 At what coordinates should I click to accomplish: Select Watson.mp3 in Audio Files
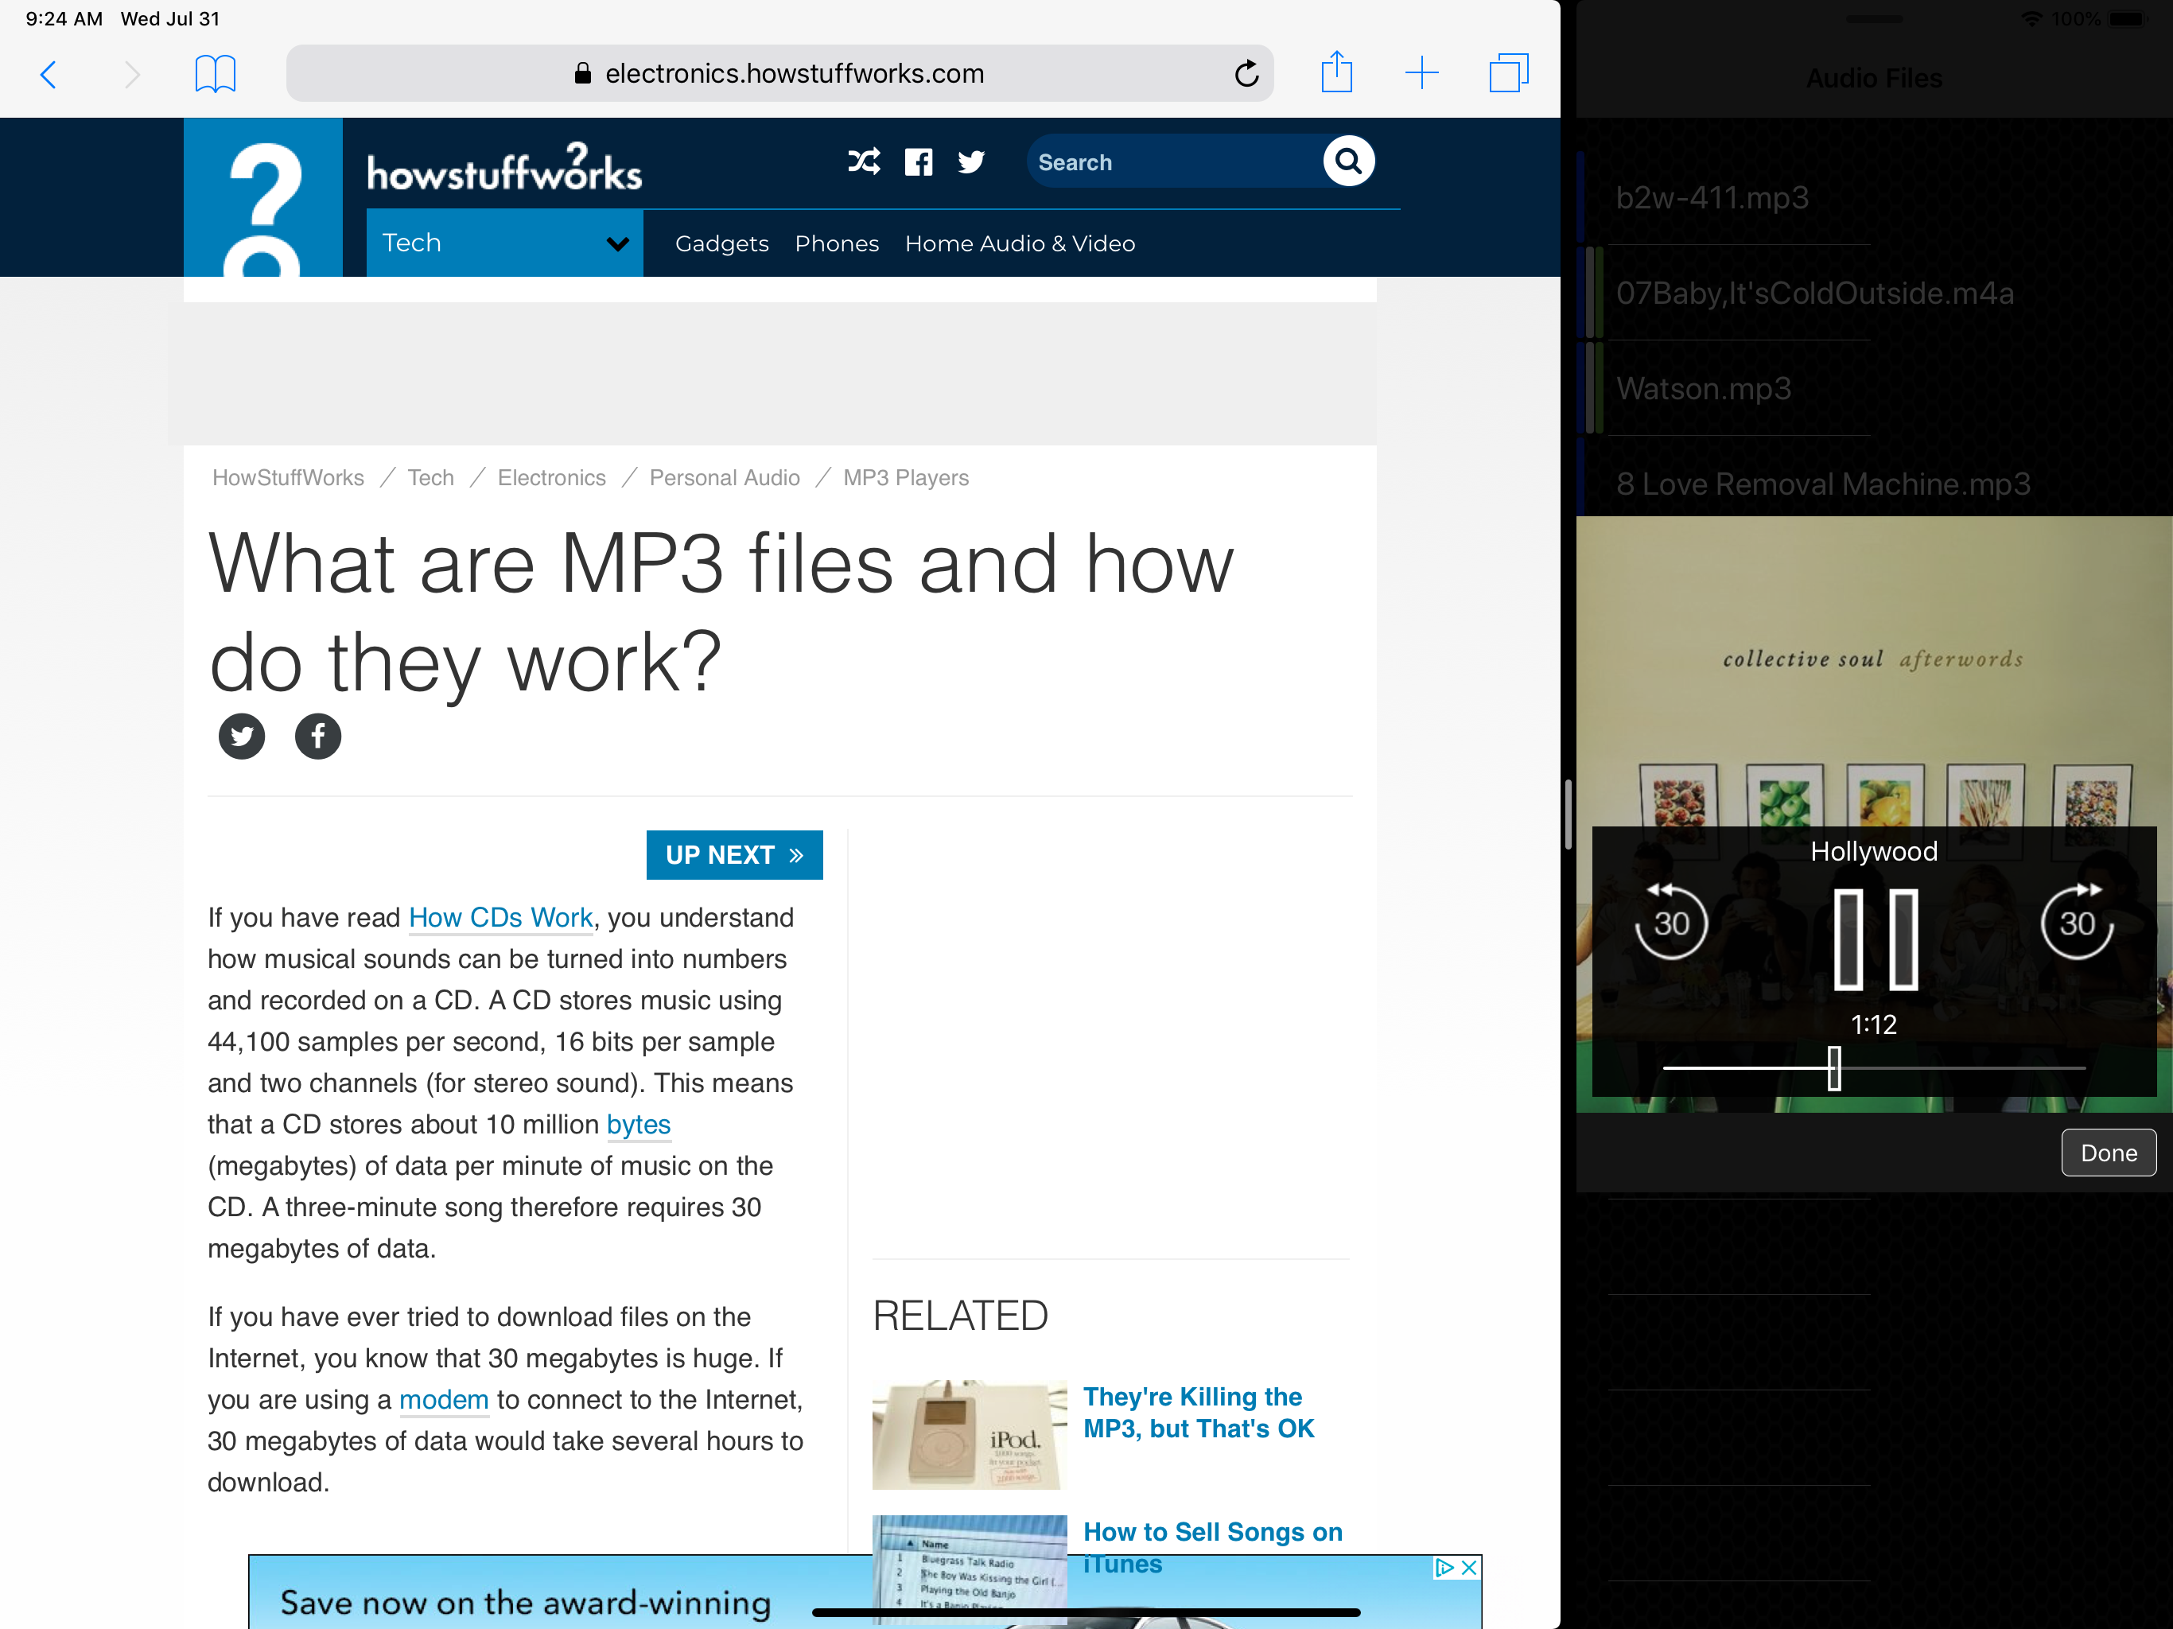click(x=1875, y=388)
